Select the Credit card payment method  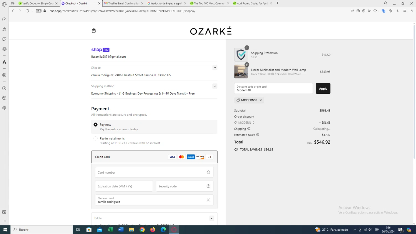click(x=154, y=157)
